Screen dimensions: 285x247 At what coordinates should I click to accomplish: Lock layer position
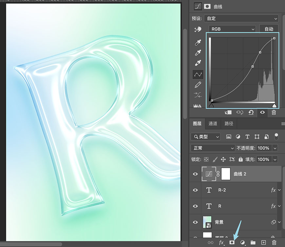tap(223, 160)
